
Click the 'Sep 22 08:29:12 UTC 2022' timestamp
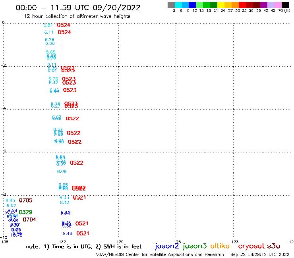tap(260, 254)
